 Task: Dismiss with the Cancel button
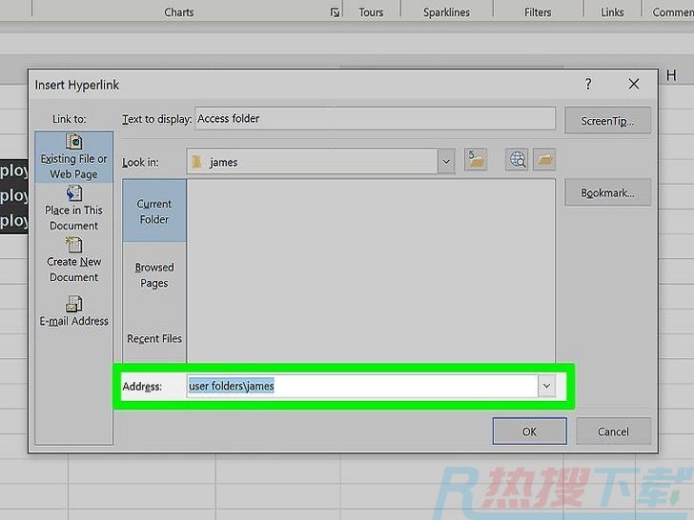point(613,431)
